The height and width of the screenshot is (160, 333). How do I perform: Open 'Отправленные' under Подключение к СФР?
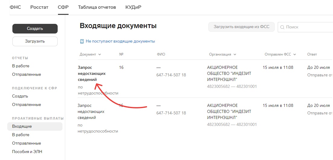[x=27, y=105]
